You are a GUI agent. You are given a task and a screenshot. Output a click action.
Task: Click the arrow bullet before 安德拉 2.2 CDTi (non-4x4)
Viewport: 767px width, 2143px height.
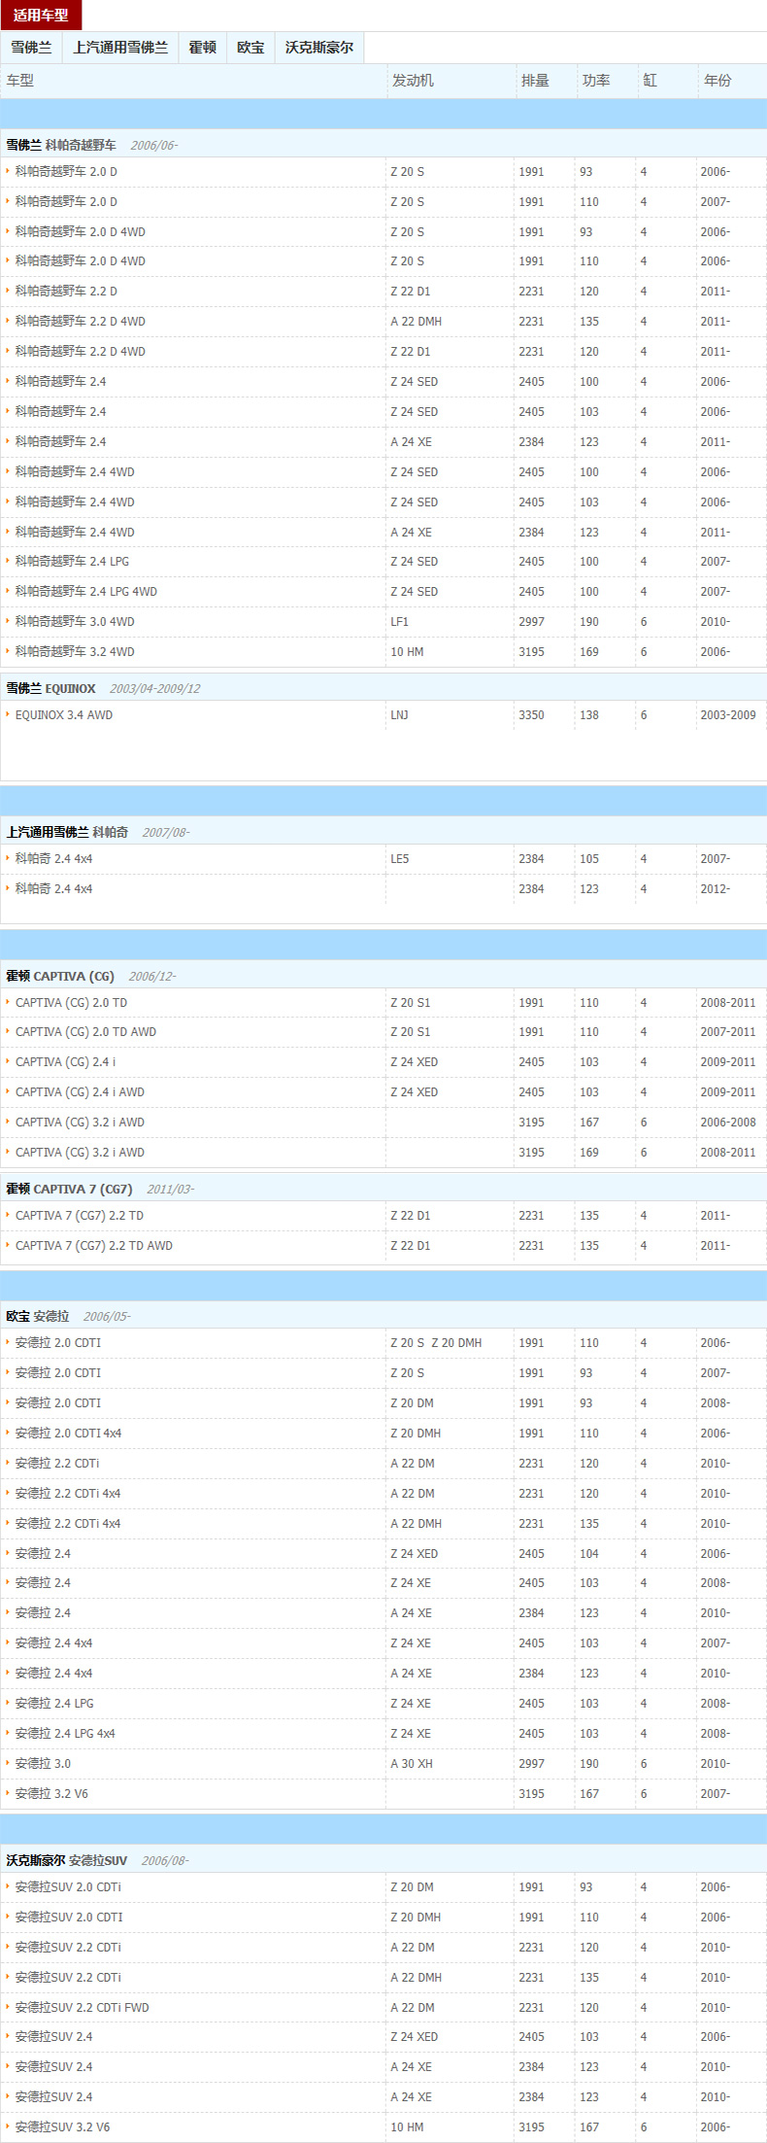[8, 1463]
